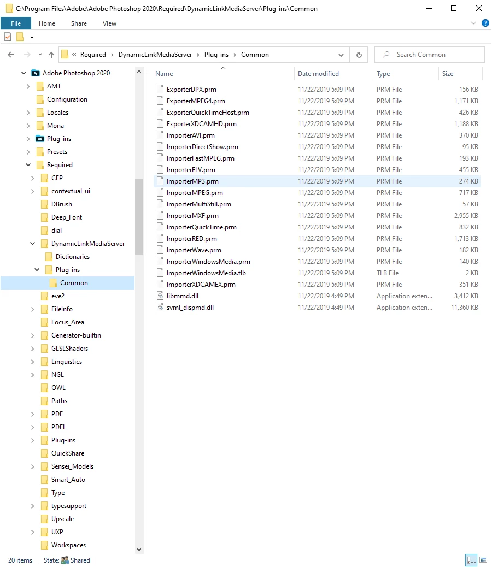Click the Plug-ins camera folder icon under Presets

[x=40, y=139]
